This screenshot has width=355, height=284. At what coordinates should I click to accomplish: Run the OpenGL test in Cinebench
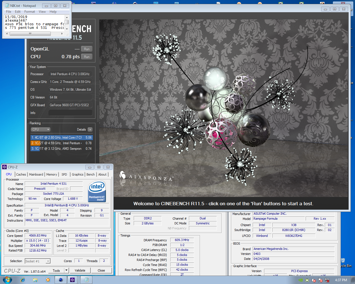coord(87,49)
